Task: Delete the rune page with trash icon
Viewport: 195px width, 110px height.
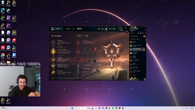Action: click(87, 36)
